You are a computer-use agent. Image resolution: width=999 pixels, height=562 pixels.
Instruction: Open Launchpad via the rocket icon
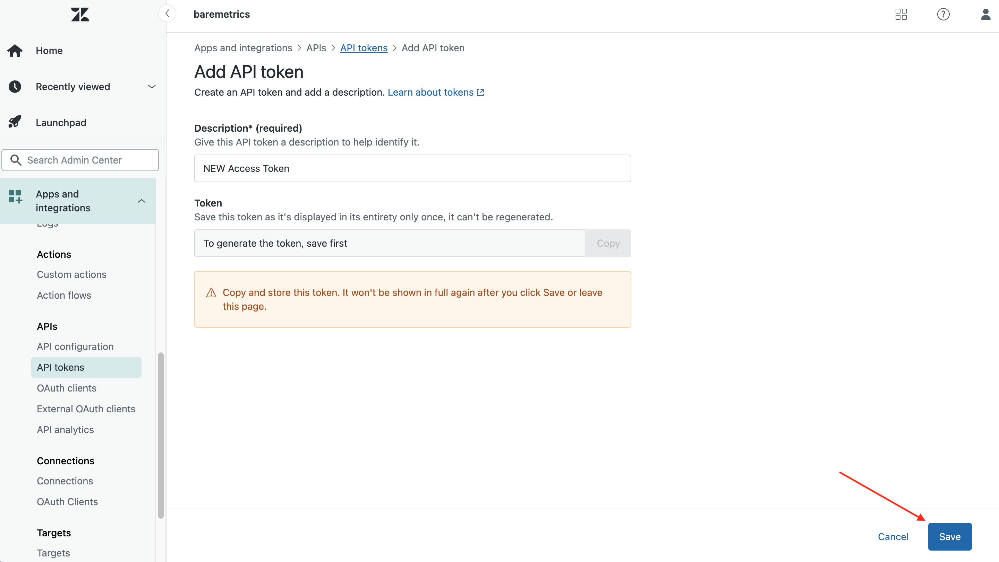click(x=15, y=122)
